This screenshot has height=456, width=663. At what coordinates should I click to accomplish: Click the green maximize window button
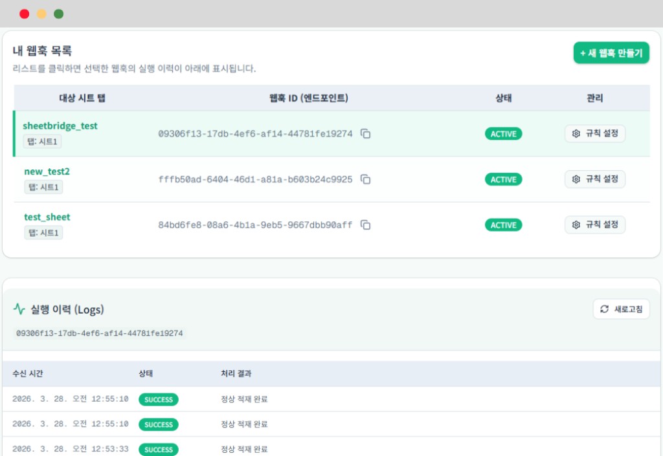tap(59, 14)
